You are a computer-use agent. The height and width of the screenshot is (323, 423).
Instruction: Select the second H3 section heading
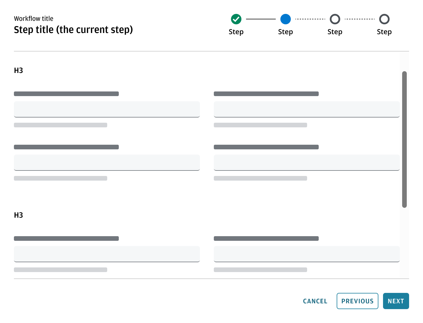pyautogui.click(x=19, y=215)
